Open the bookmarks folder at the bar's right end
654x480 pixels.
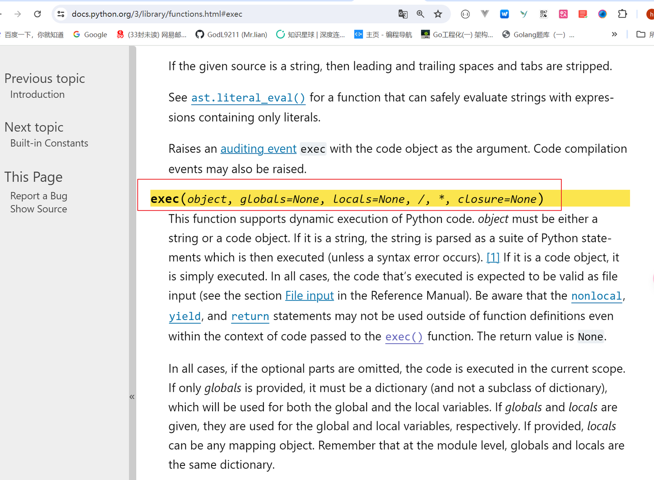point(642,34)
